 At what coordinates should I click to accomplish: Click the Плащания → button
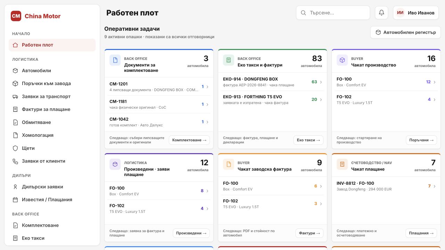click(421, 233)
